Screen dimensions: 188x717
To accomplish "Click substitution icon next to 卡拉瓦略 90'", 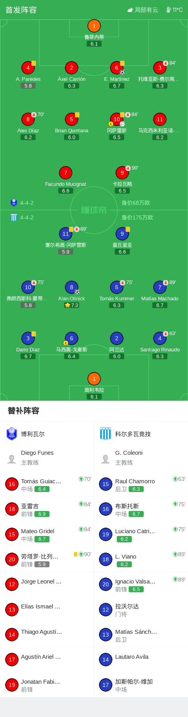I will click(128, 168).
